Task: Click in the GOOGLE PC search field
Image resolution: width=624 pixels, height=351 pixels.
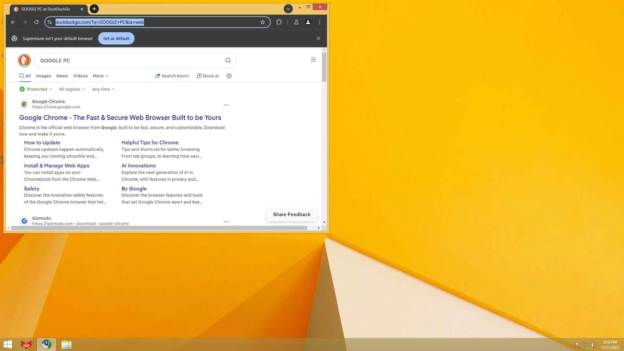Action: (x=130, y=60)
